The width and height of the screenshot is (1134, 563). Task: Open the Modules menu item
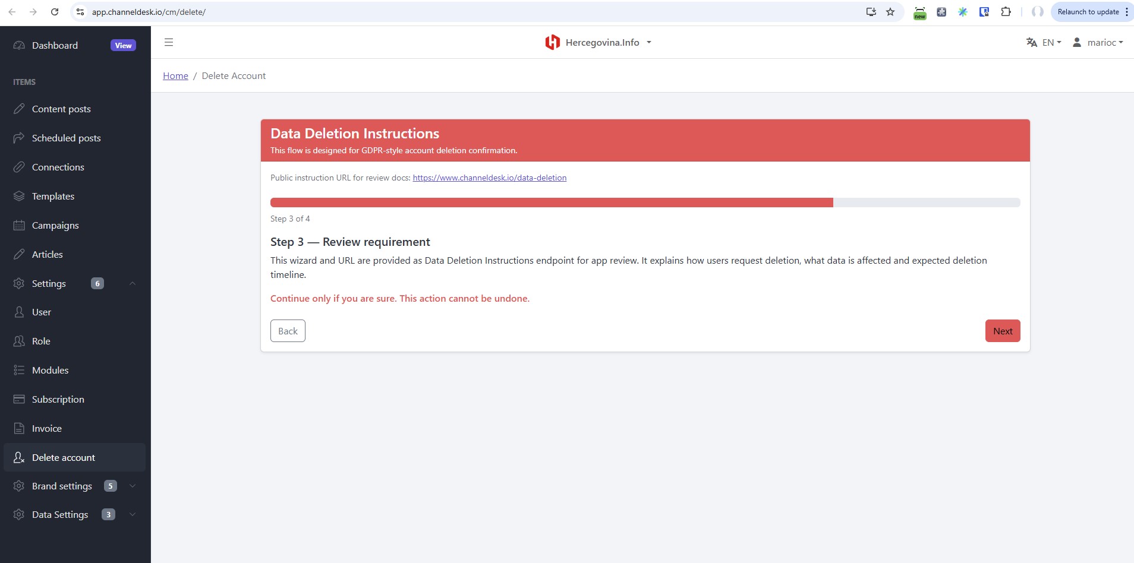point(50,370)
